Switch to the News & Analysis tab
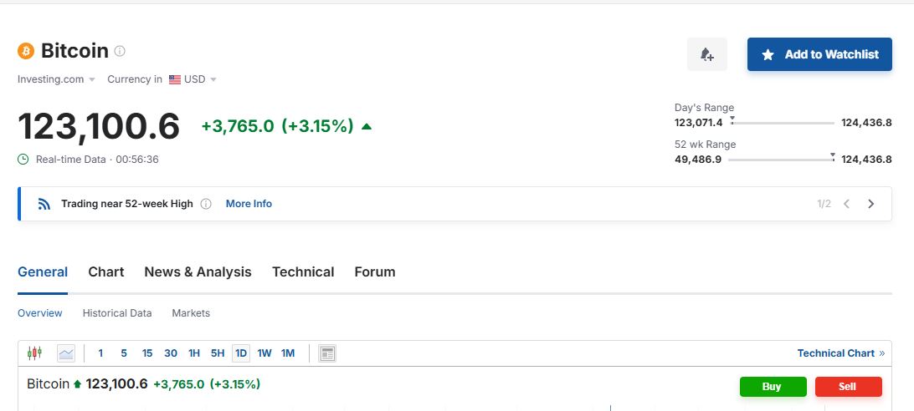Image resolution: width=914 pixels, height=411 pixels. click(x=198, y=271)
